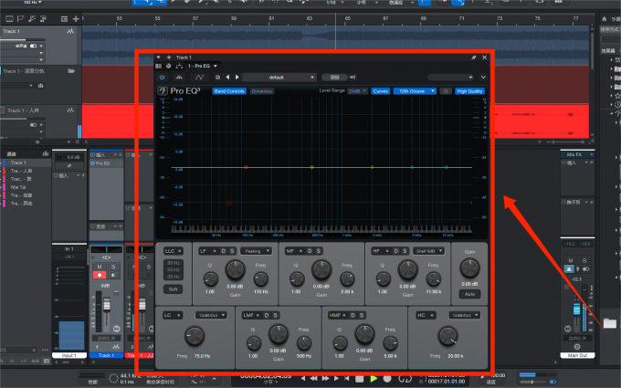Toggle the Pro EQ insert power on Track 1
The height and width of the screenshot is (388, 621).
pos(92,163)
